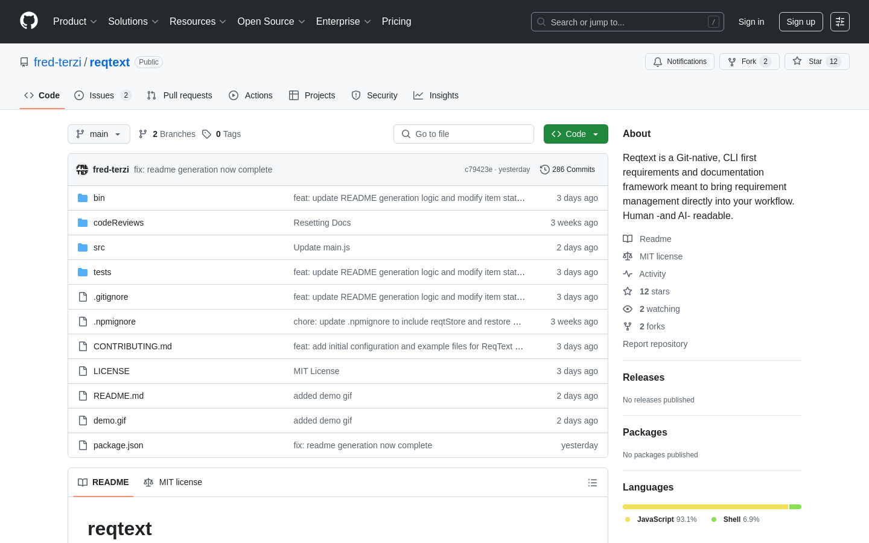The width and height of the screenshot is (869, 543).
Task: Click the tests folder icon
Action: coord(83,272)
